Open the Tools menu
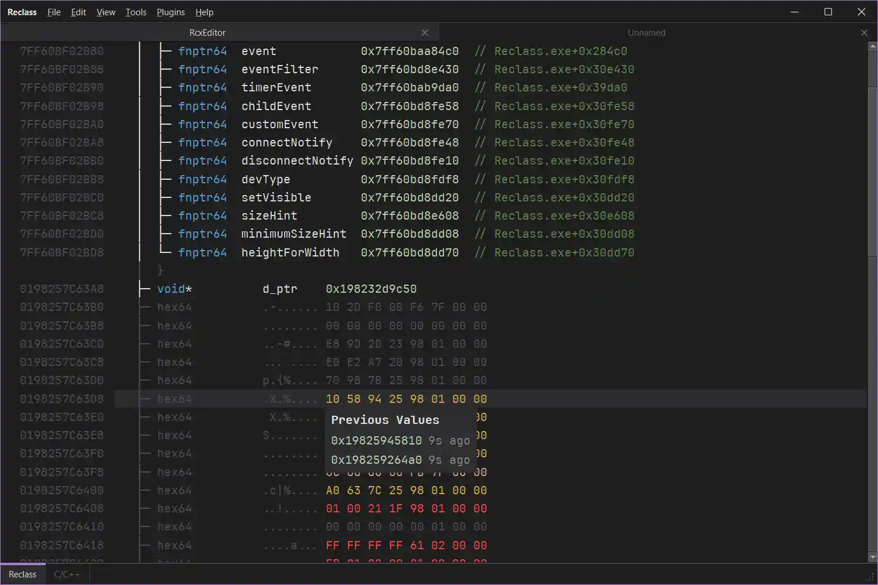This screenshot has height=585, width=878. click(135, 12)
